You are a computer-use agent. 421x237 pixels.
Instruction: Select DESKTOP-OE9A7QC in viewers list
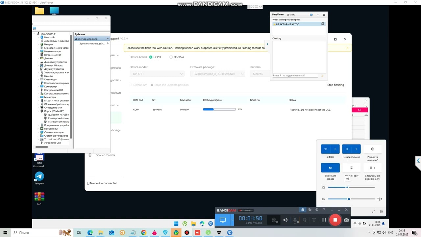tap(299, 24)
